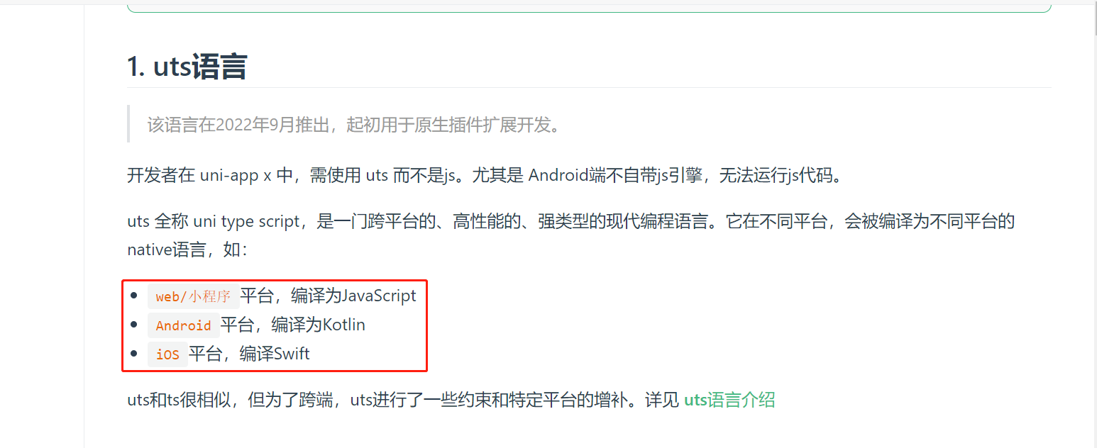Click the Android inline code tag
The width and height of the screenshot is (1097, 448).
coord(183,325)
